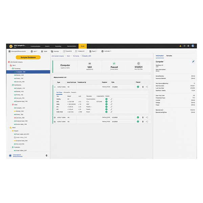The height and width of the screenshot is (203, 203).
Task: Click the clock icon above the next due date
Action: coord(138,64)
